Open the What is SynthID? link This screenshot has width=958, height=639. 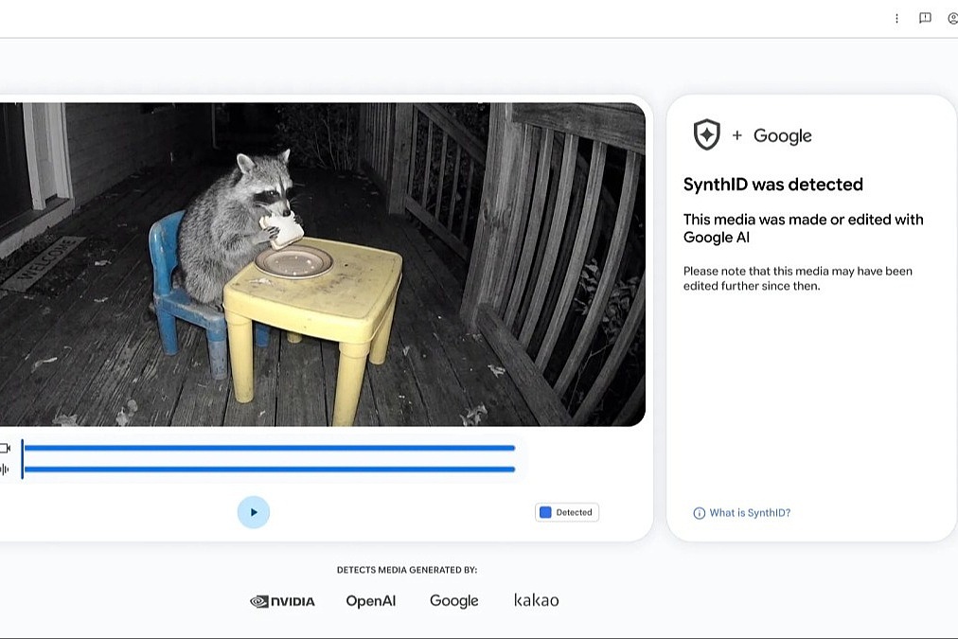point(750,513)
